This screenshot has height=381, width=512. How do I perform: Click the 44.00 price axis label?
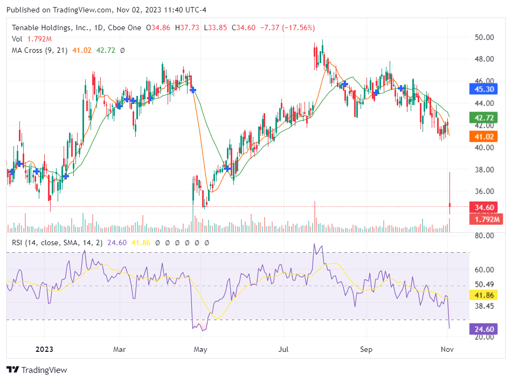(485, 103)
